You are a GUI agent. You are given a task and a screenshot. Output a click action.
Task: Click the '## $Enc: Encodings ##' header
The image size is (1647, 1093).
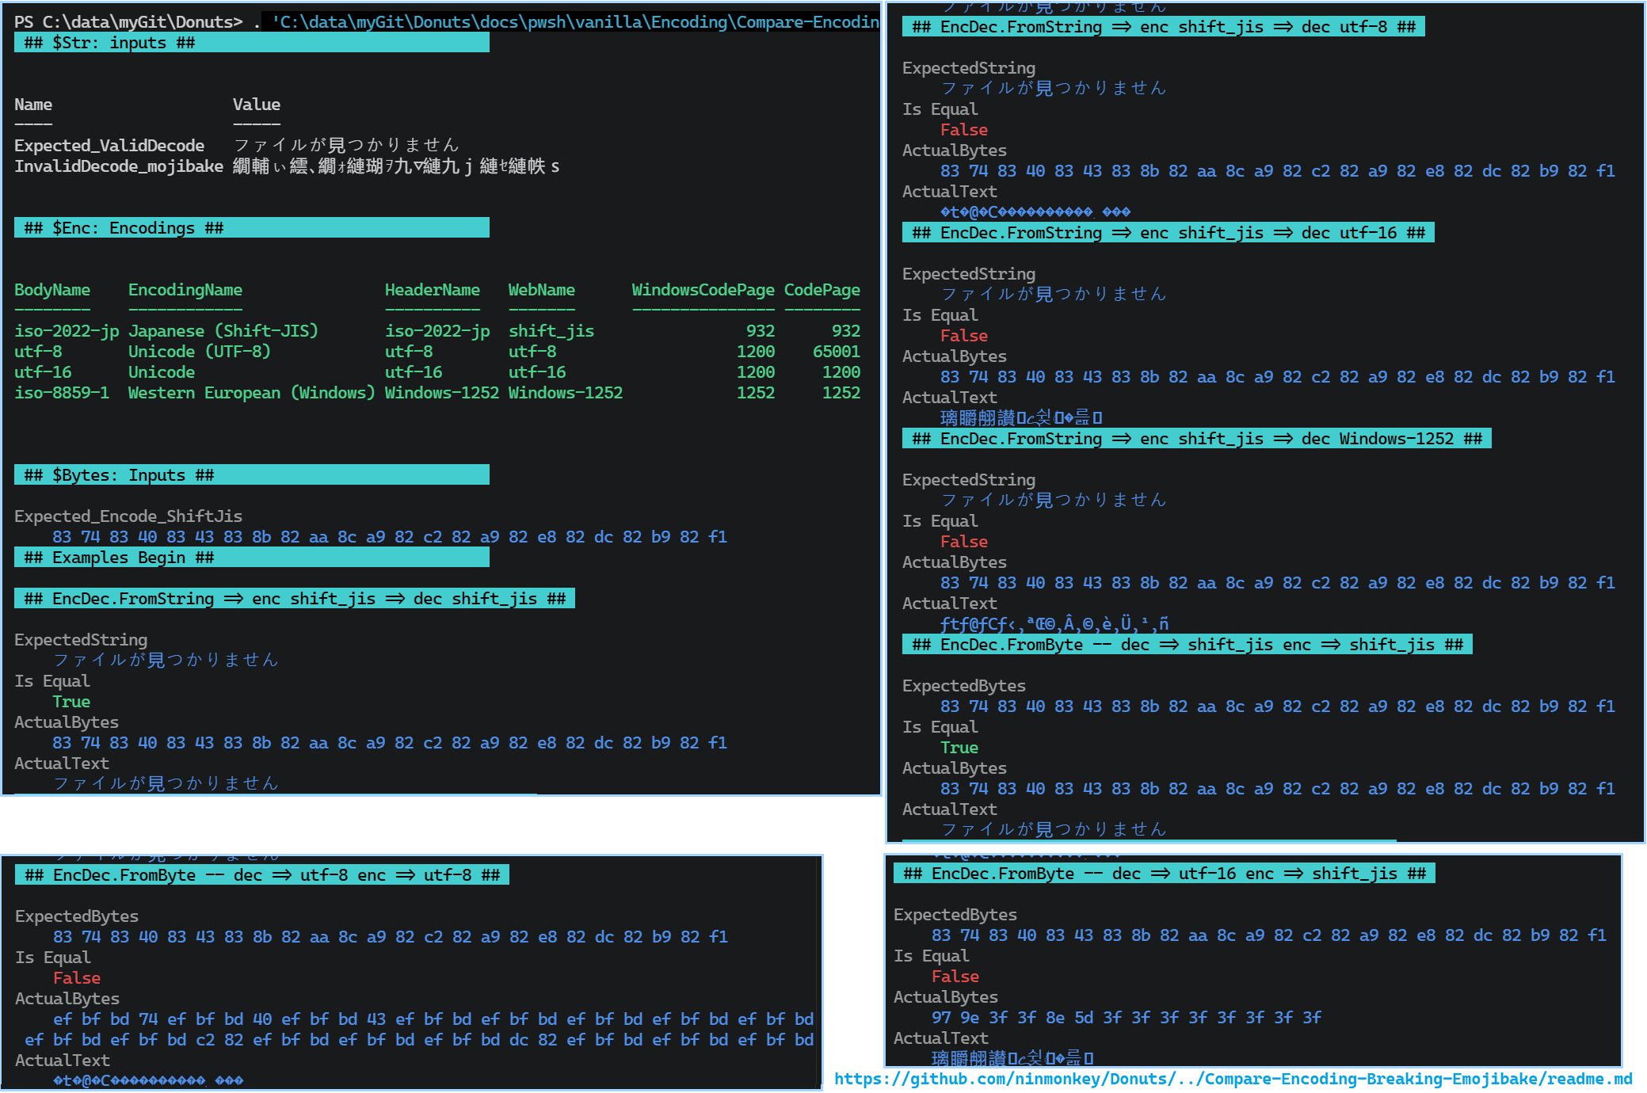click(252, 228)
